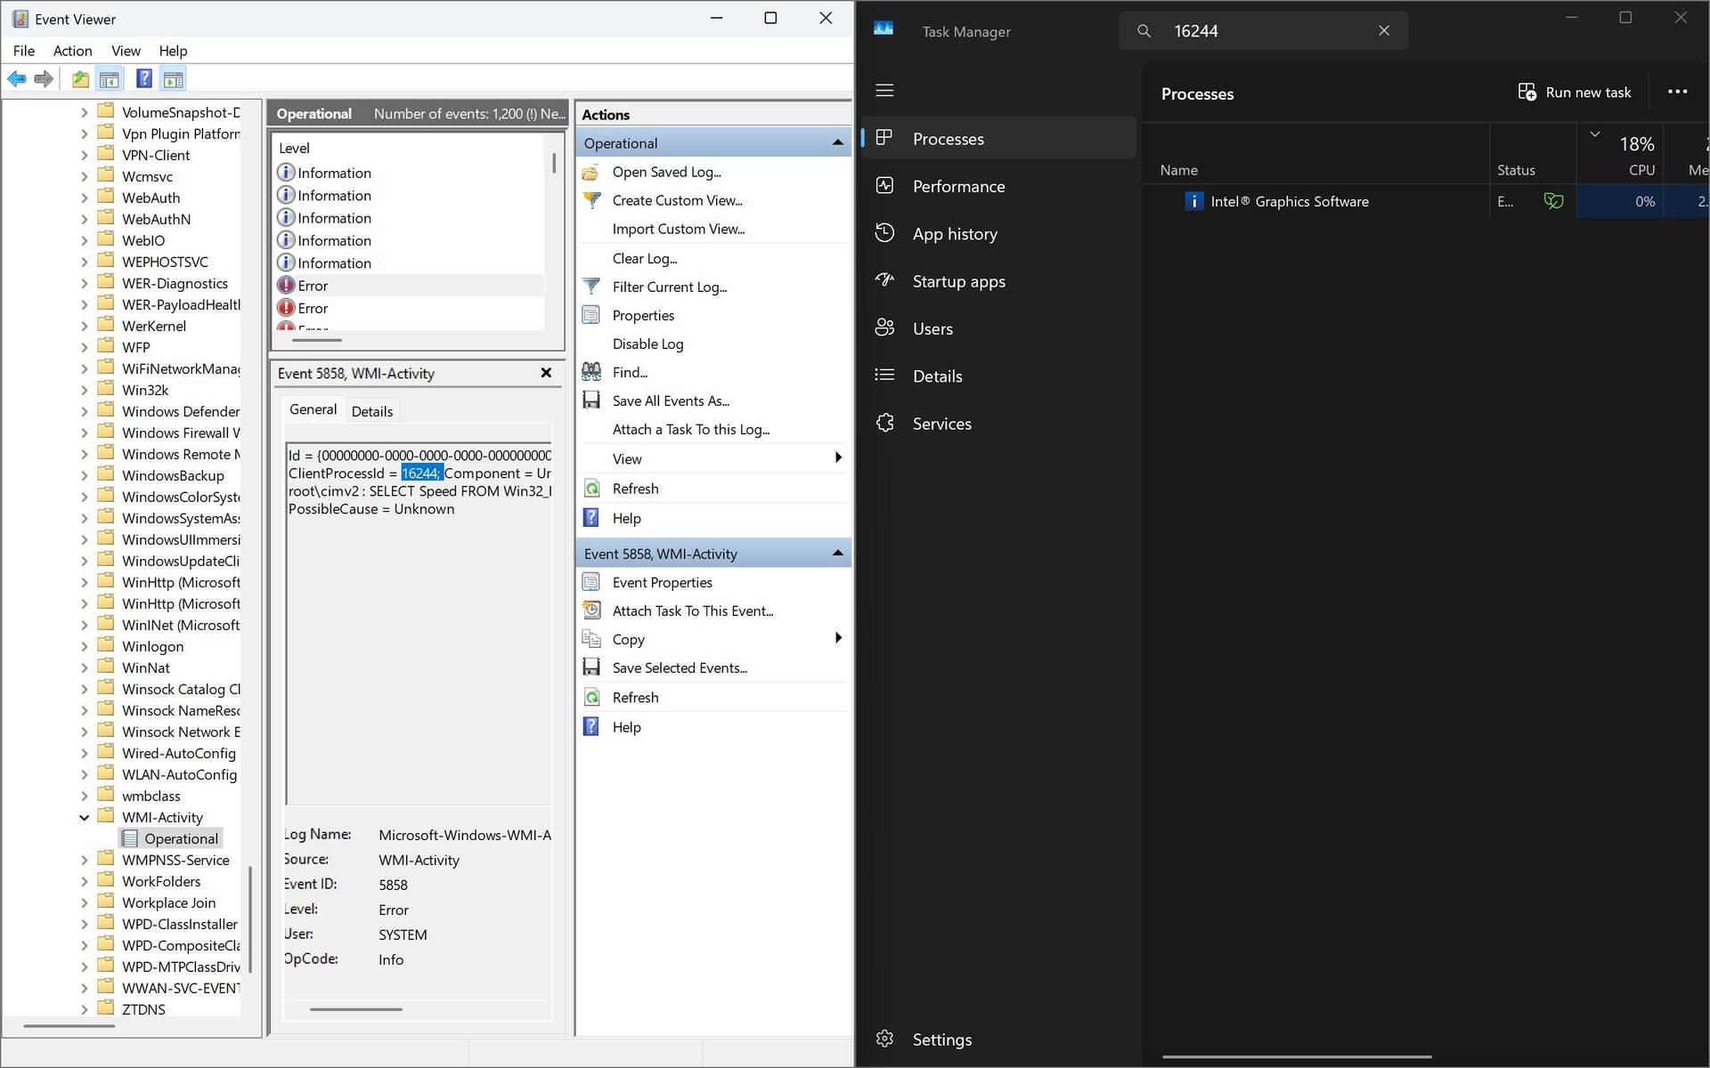The width and height of the screenshot is (1710, 1068).
Task: Open the Help icon in the Event Viewer toolbar
Action: pyautogui.click(x=143, y=79)
